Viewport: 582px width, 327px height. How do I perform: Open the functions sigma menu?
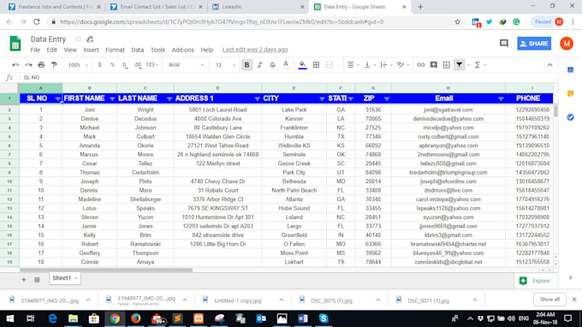coord(480,65)
